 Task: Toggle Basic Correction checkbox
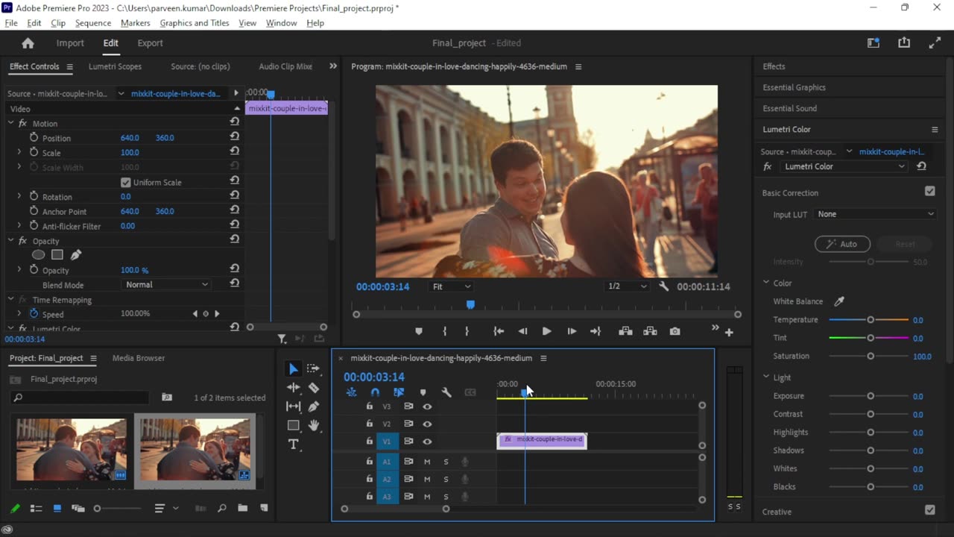coord(930,192)
